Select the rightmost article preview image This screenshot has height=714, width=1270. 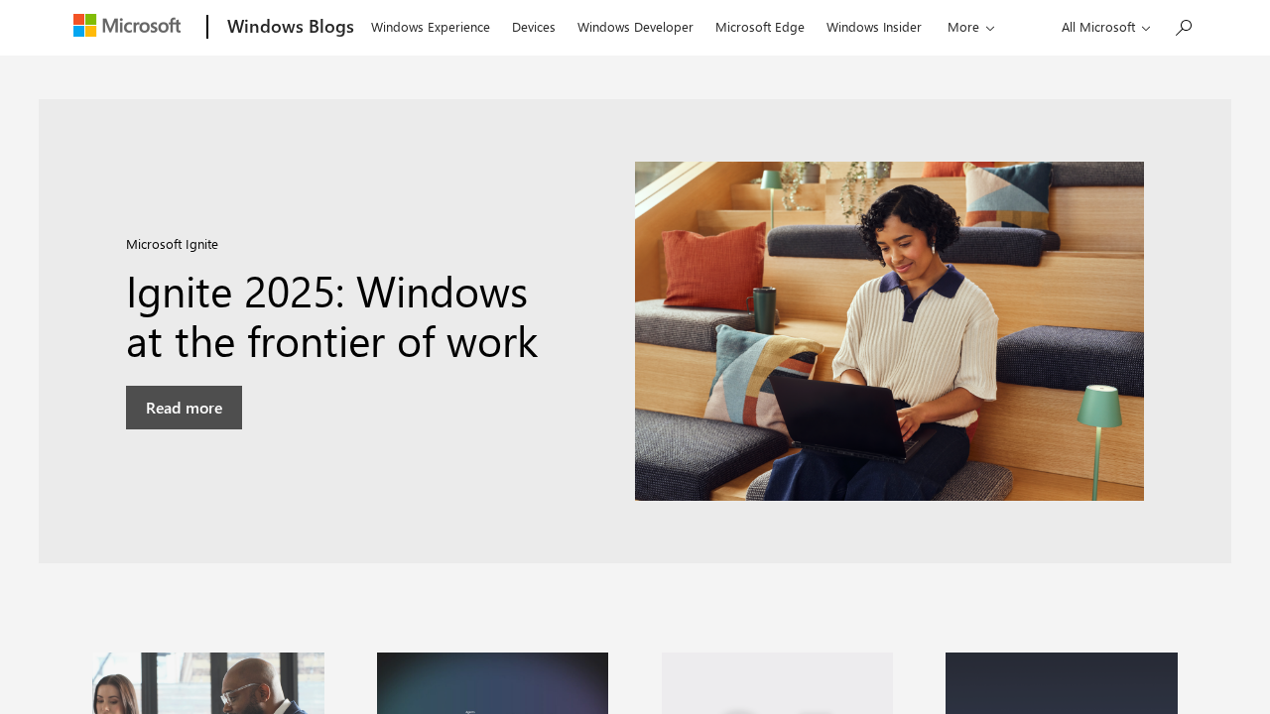tap(1062, 683)
